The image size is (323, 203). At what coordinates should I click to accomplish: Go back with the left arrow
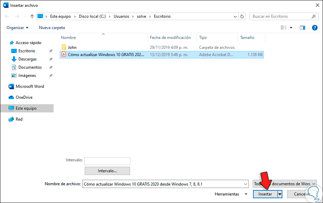pos(7,16)
